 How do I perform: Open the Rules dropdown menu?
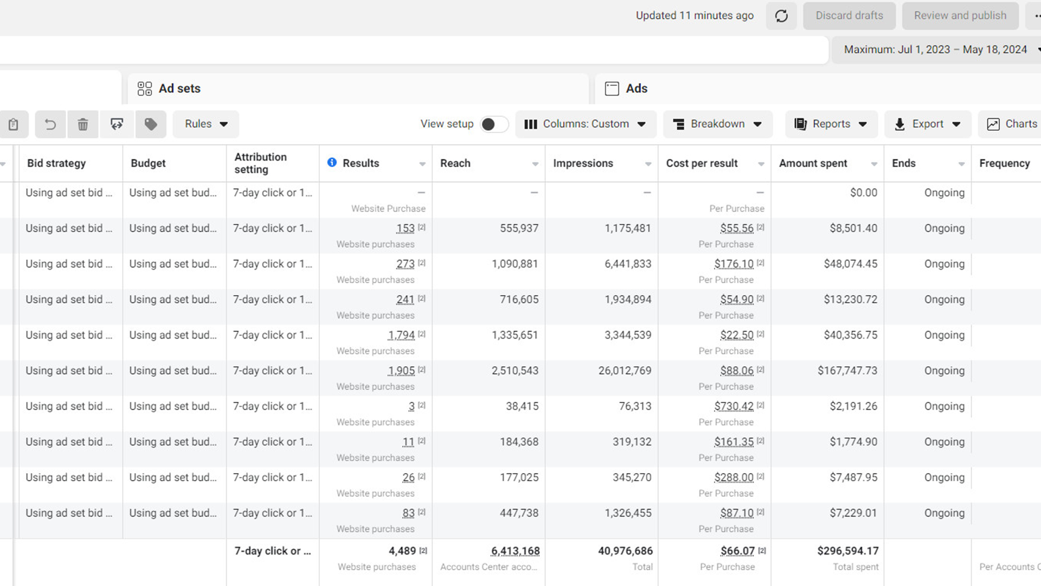click(x=206, y=124)
